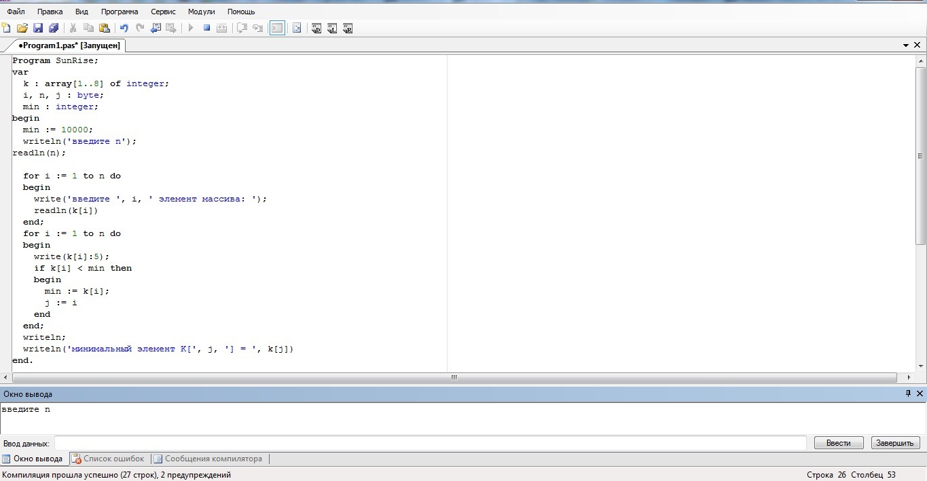
Task: Create a new file with the New icon
Action: tap(6, 28)
